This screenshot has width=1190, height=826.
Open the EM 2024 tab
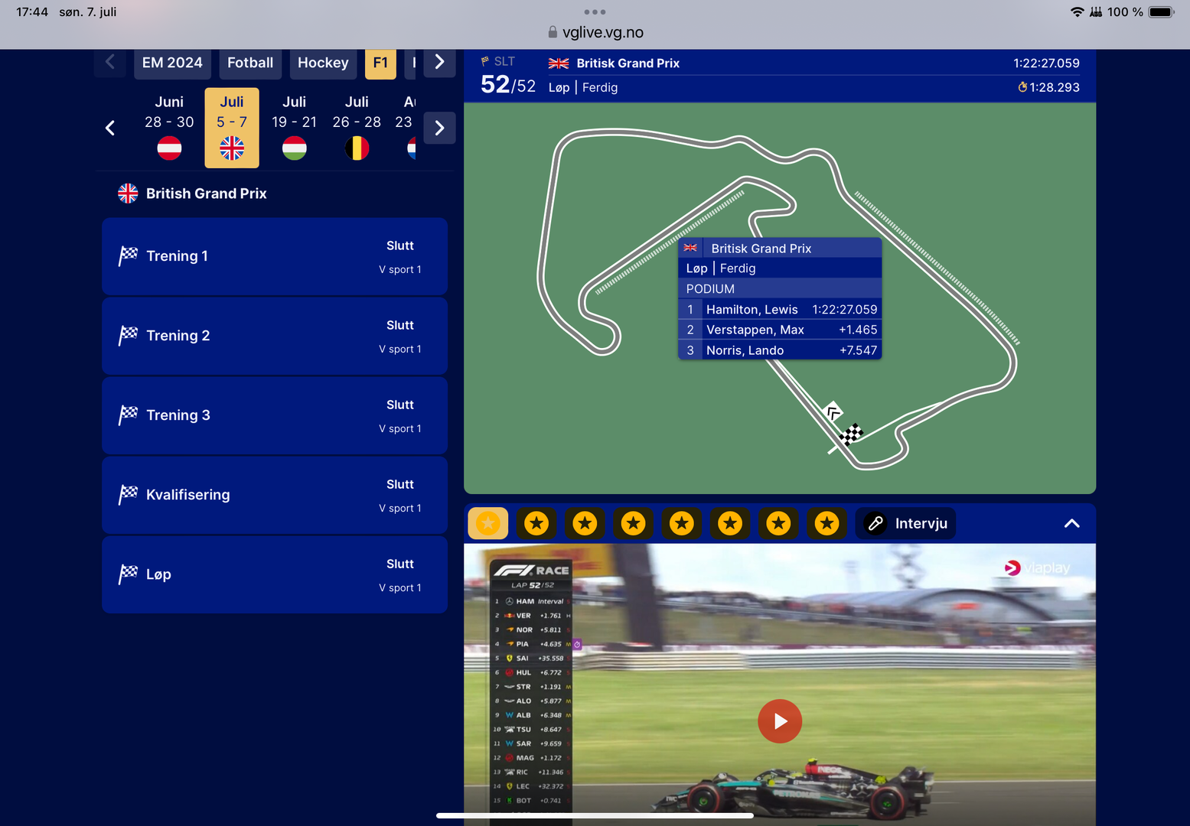click(x=172, y=63)
